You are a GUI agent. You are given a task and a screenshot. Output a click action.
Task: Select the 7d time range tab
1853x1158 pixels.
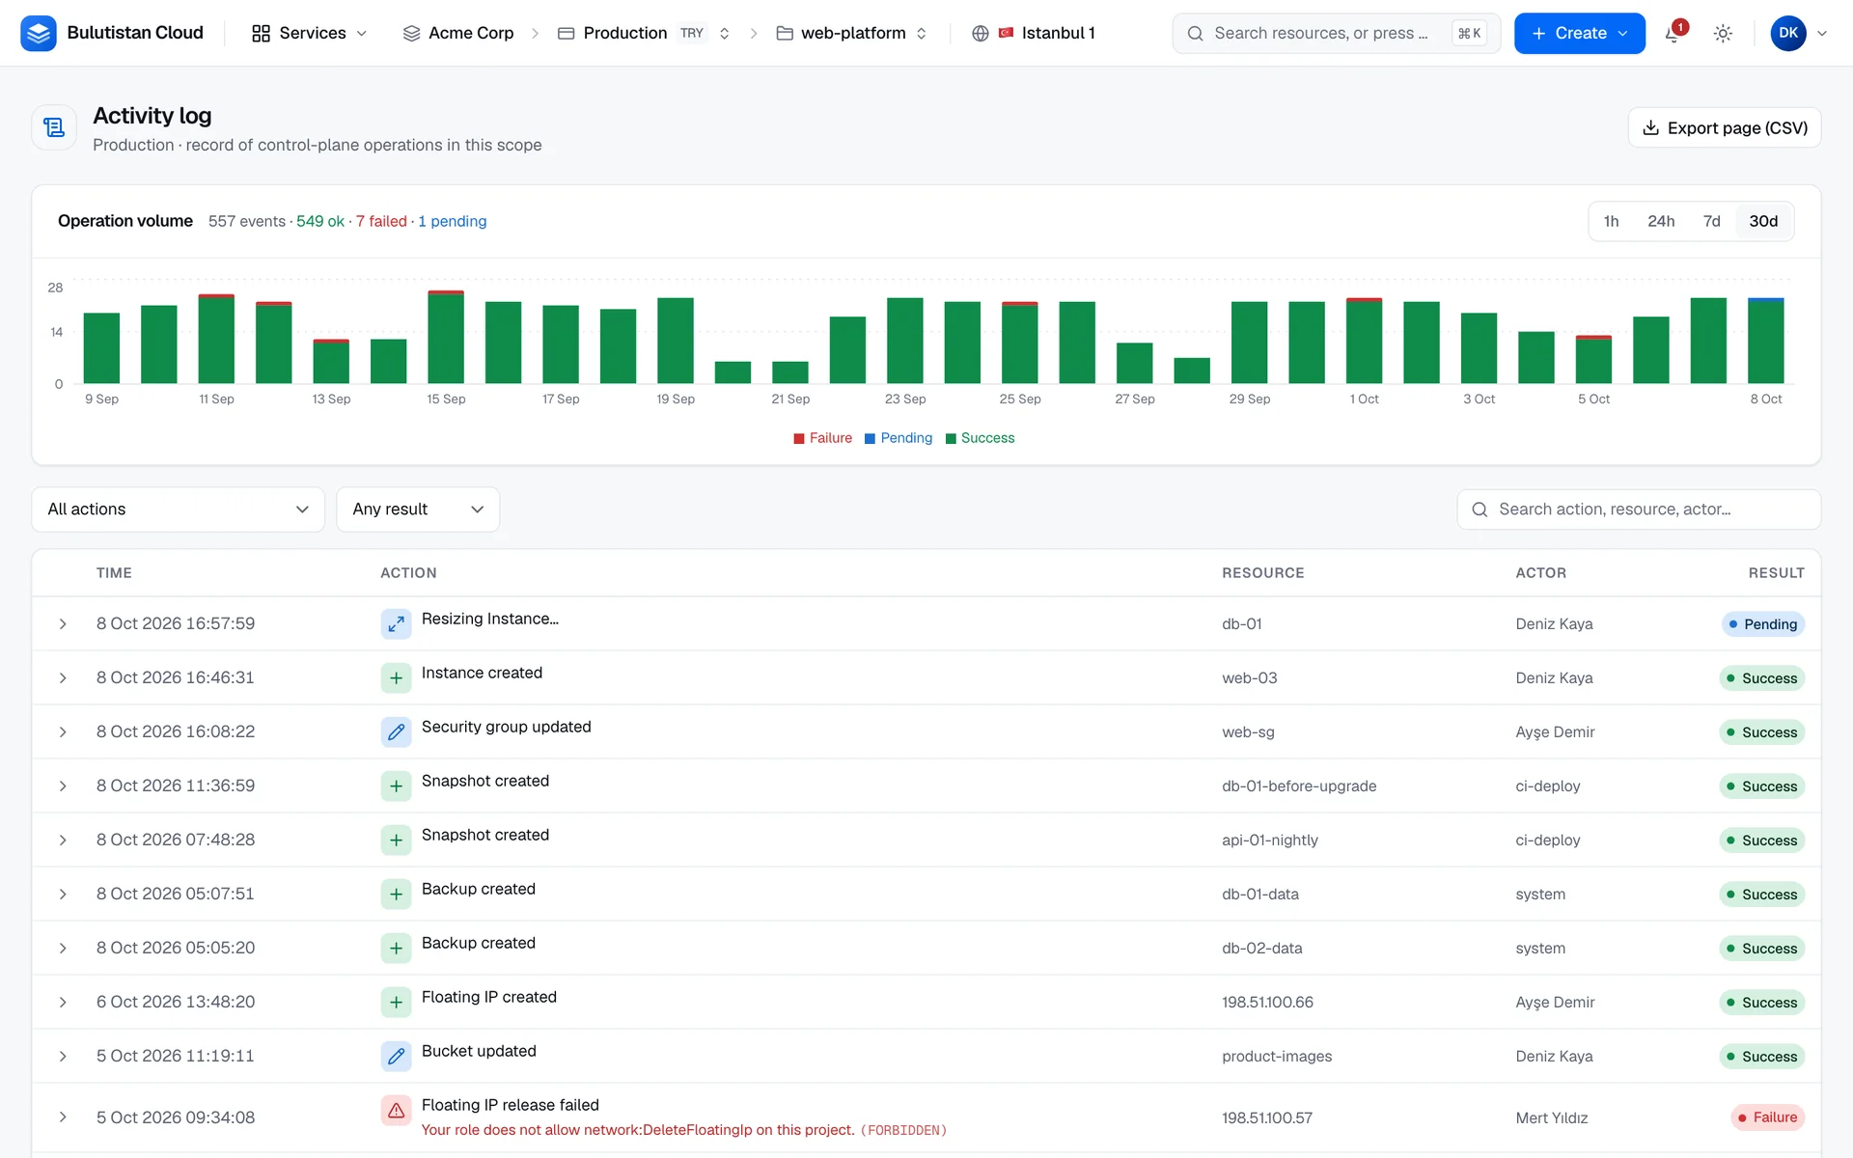(1711, 221)
